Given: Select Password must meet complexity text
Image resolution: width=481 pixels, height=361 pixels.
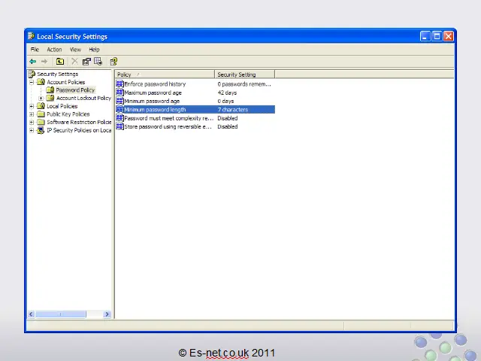Looking at the screenshot, I should [x=168, y=118].
